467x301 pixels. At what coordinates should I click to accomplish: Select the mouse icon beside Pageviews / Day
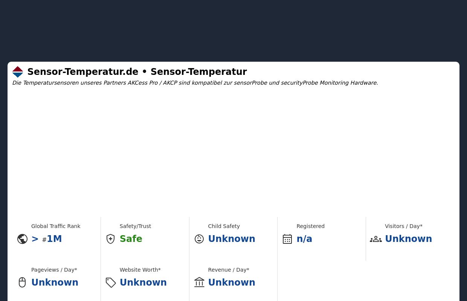click(x=22, y=282)
